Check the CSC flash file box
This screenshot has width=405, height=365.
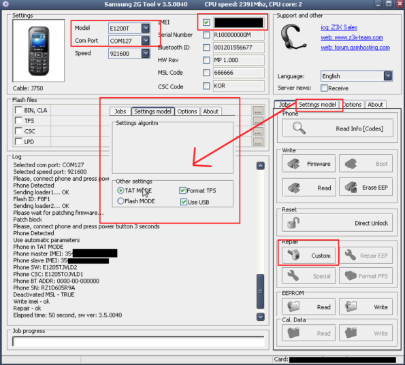18,131
